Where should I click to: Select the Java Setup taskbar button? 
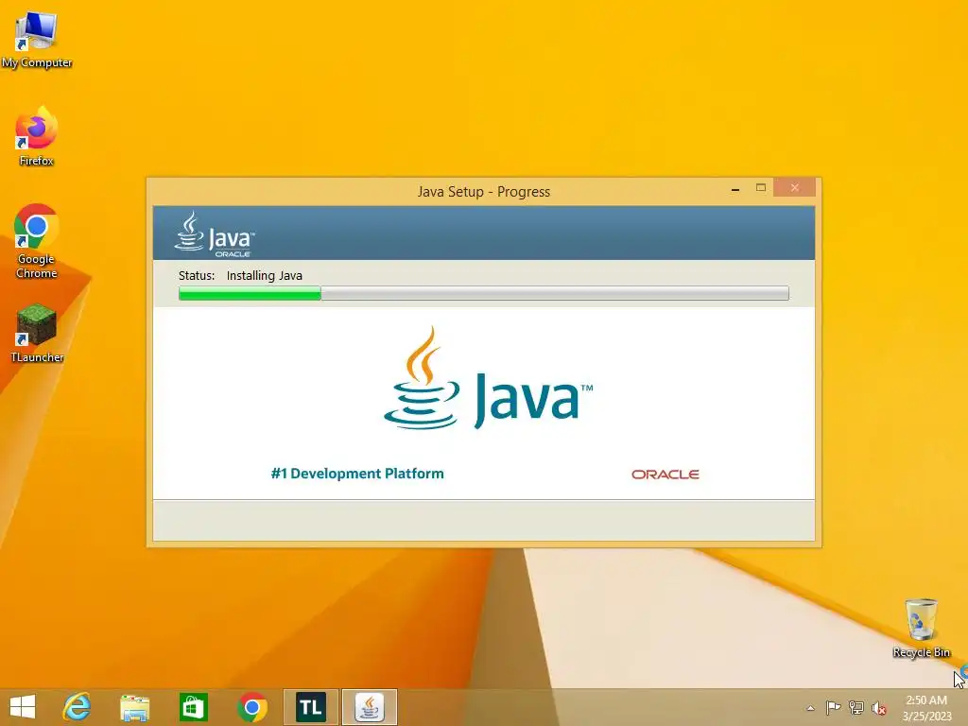click(370, 707)
